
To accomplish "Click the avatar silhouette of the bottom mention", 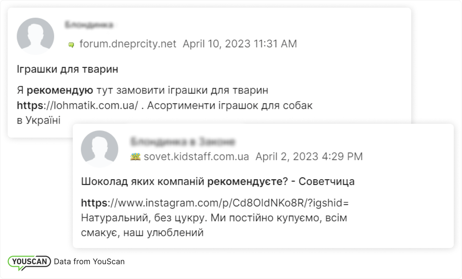I will coord(100,149).
